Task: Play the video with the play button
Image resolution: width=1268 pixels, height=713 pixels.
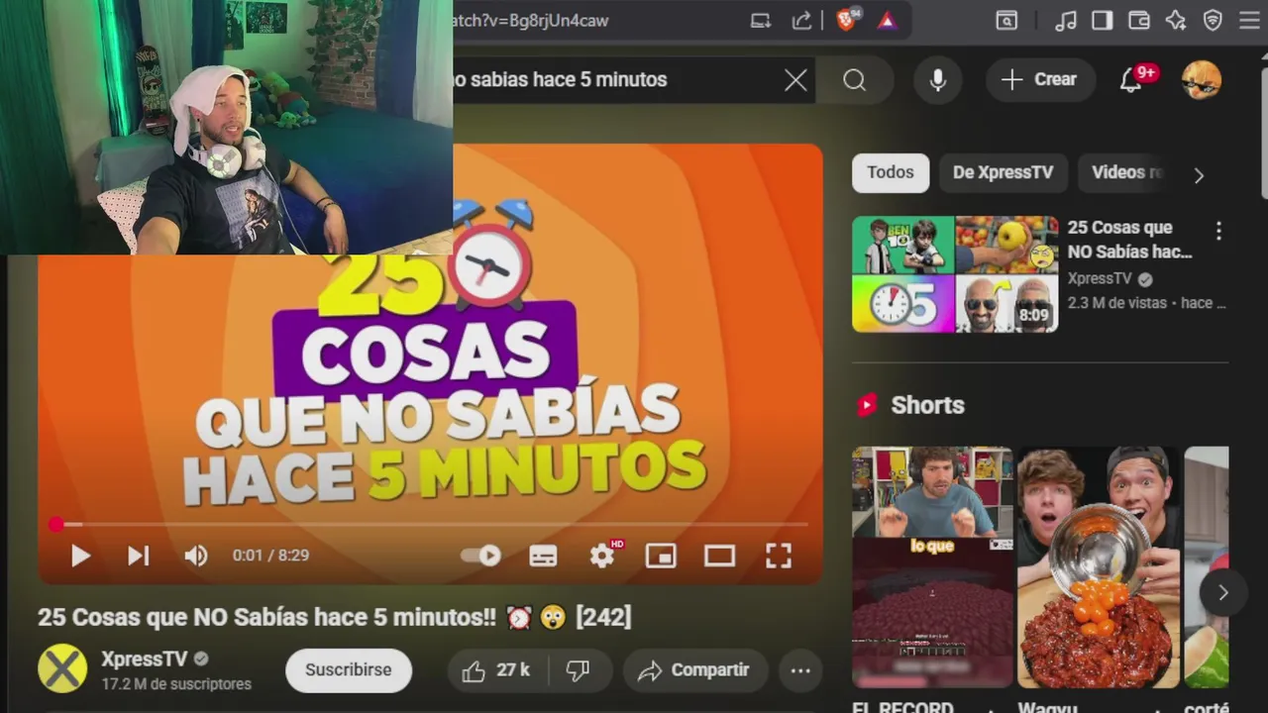Action: tap(80, 556)
